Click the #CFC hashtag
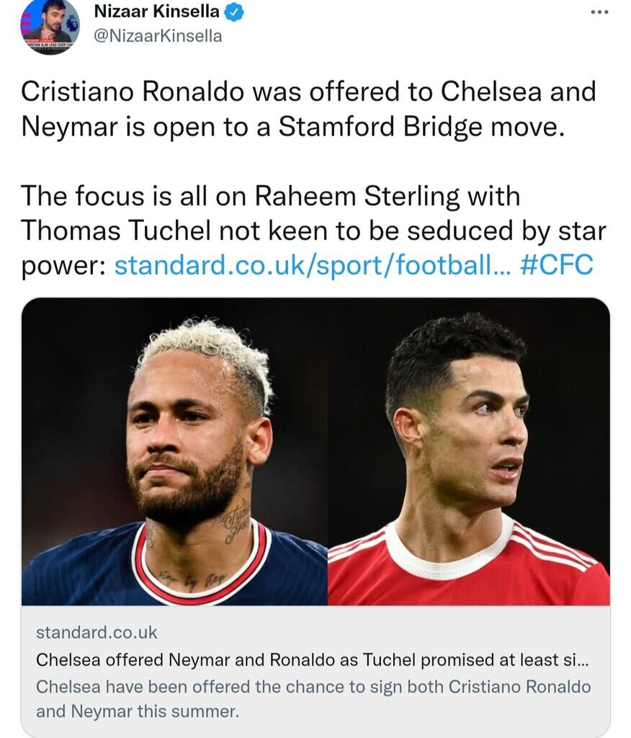Image resolution: width=631 pixels, height=738 pixels. point(556,264)
